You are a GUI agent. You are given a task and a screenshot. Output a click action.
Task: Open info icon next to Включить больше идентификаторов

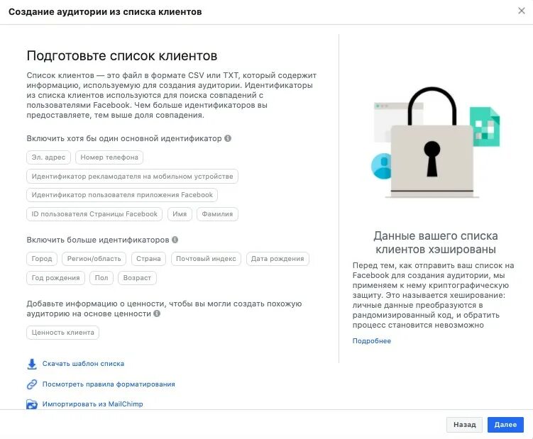[x=175, y=240]
